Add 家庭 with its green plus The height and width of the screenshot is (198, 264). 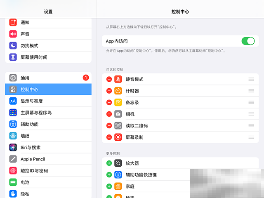[x=109, y=186]
